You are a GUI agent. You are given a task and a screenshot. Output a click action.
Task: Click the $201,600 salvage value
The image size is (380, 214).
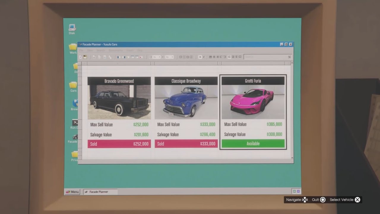(x=141, y=135)
